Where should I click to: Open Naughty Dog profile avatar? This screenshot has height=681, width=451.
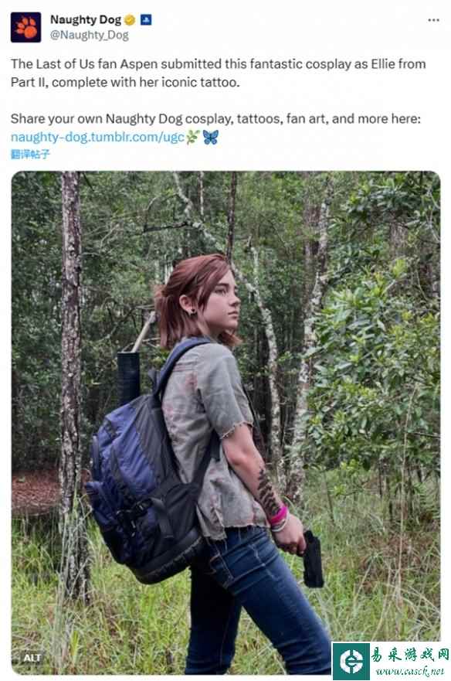(25, 27)
